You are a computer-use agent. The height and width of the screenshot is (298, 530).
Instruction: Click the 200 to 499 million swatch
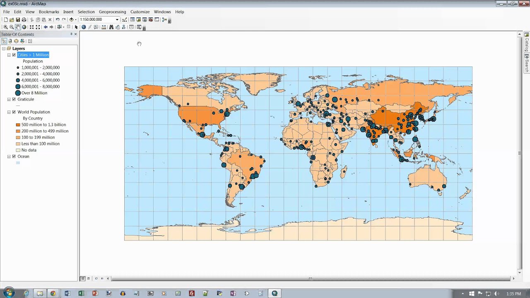(x=18, y=131)
